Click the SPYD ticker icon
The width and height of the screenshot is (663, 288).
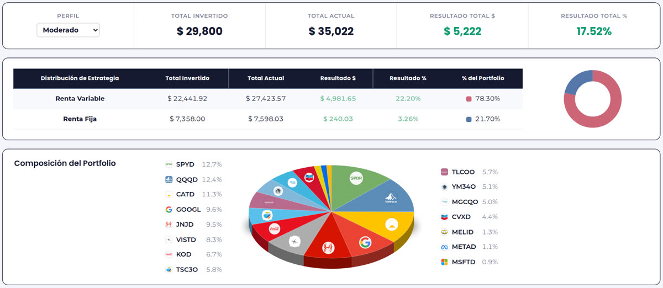[x=169, y=164]
